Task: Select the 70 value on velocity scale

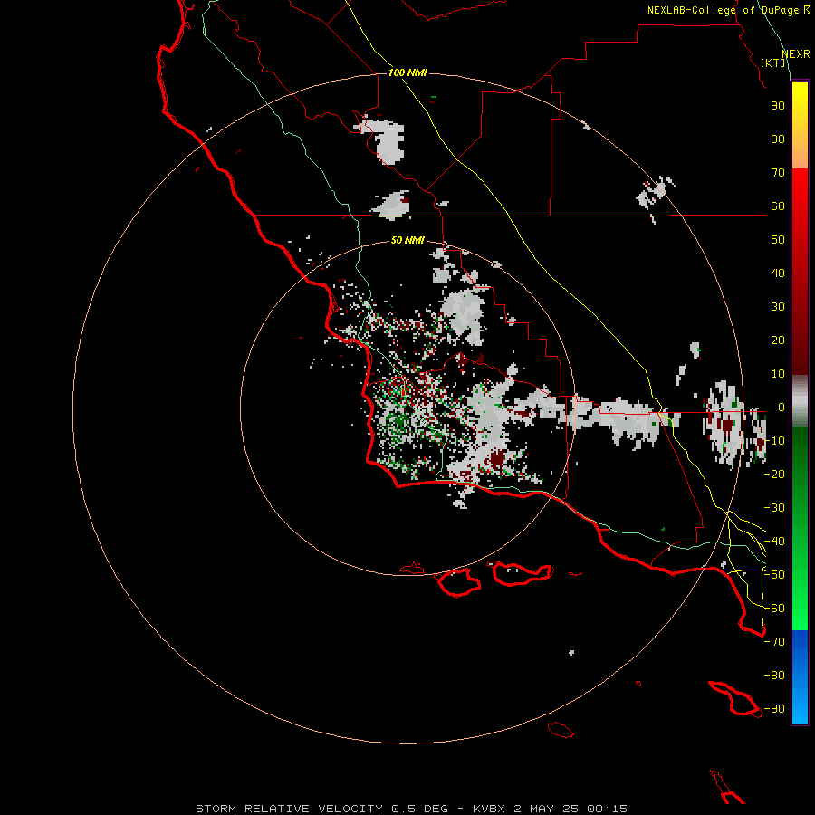Action: pyautogui.click(x=778, y=173)
